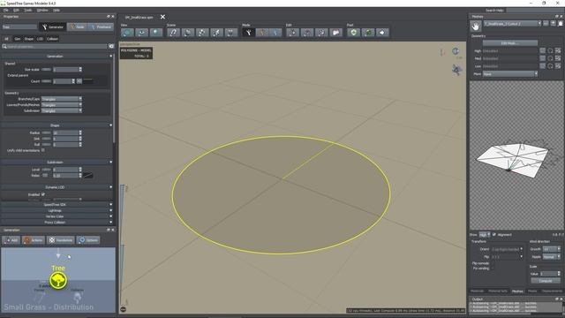Open the Branches/Caps geometry dropdown
The height and width of the screenshot is (318, 565).
(x=62, y=99)
